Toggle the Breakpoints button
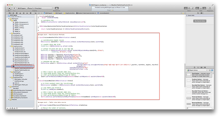The width and height of the screenshot is (220, 118). tap(57, 8)
